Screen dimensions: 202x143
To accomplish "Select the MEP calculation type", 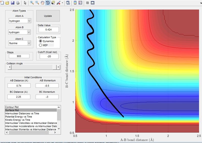I will 43,45.
